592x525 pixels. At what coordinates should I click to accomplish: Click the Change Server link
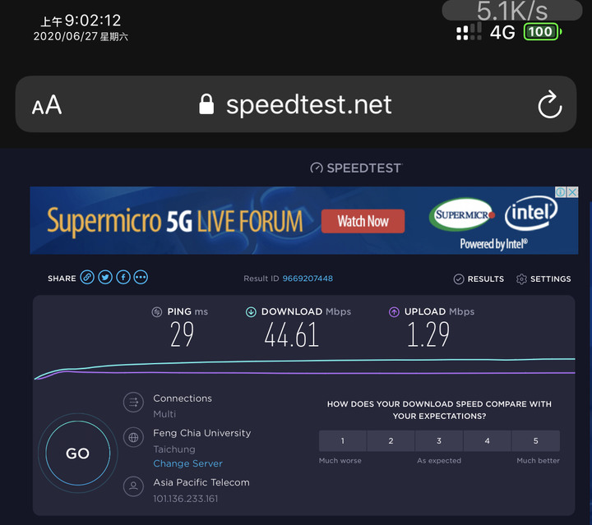point(187,463)
